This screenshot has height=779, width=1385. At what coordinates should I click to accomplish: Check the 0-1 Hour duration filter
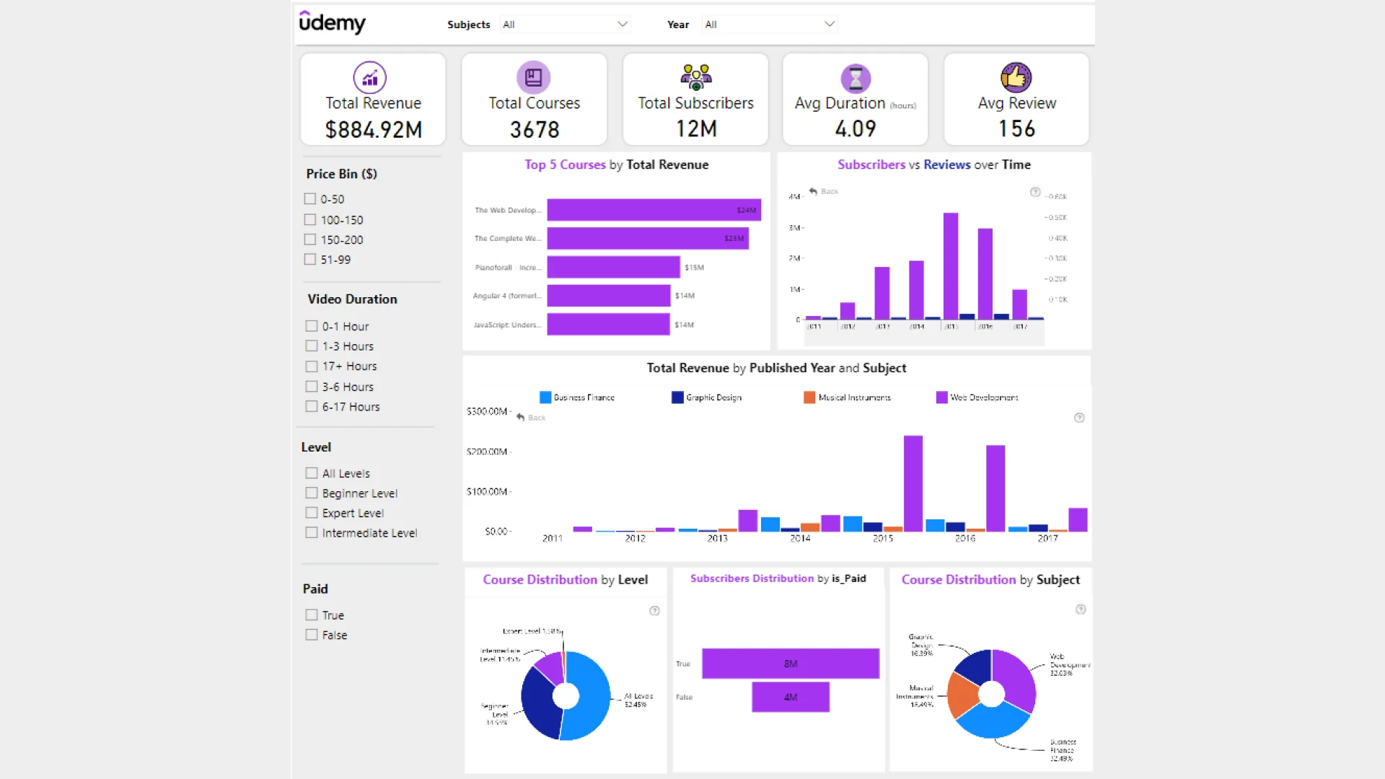[312, 326]
